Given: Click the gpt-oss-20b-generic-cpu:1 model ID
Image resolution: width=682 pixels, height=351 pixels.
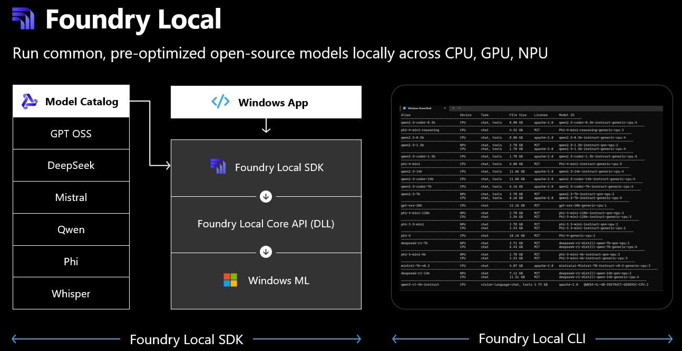Looking at the screenshot, I should (583, 205).
